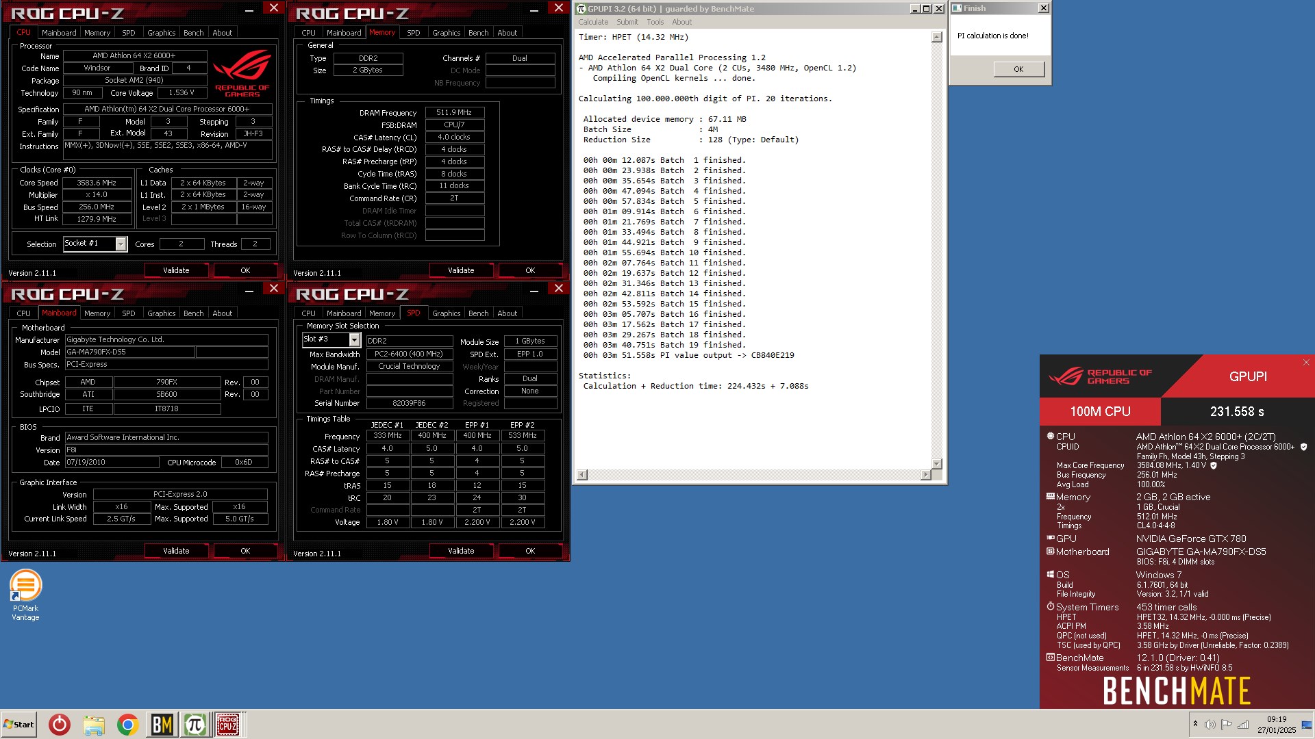Screen dimensions: 1315x739
Task: Open Graphics tab in CPU-Z Memory window
Action: pyautogui.click(x=447, y=33)
